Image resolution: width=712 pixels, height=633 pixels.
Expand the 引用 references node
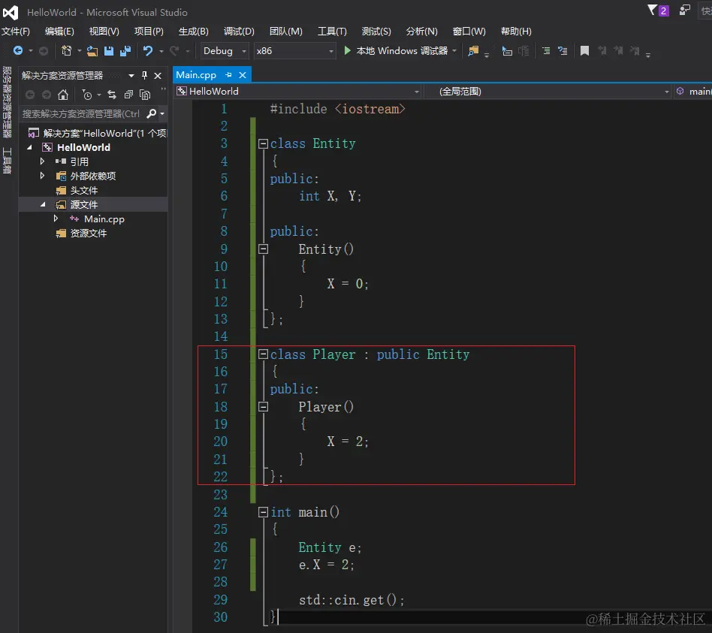tap(42, 161)
